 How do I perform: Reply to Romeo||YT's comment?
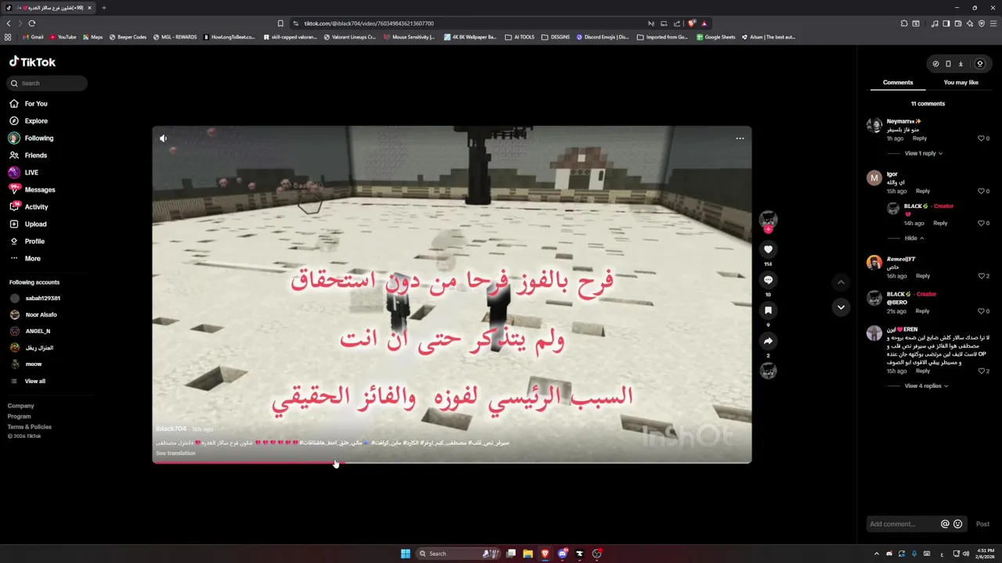923,276
